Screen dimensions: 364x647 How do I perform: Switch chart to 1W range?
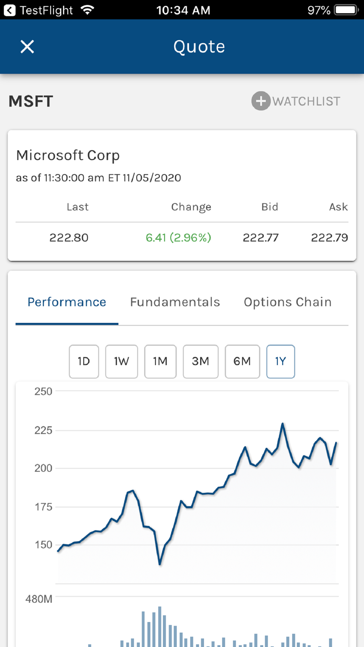coord(122,361)
